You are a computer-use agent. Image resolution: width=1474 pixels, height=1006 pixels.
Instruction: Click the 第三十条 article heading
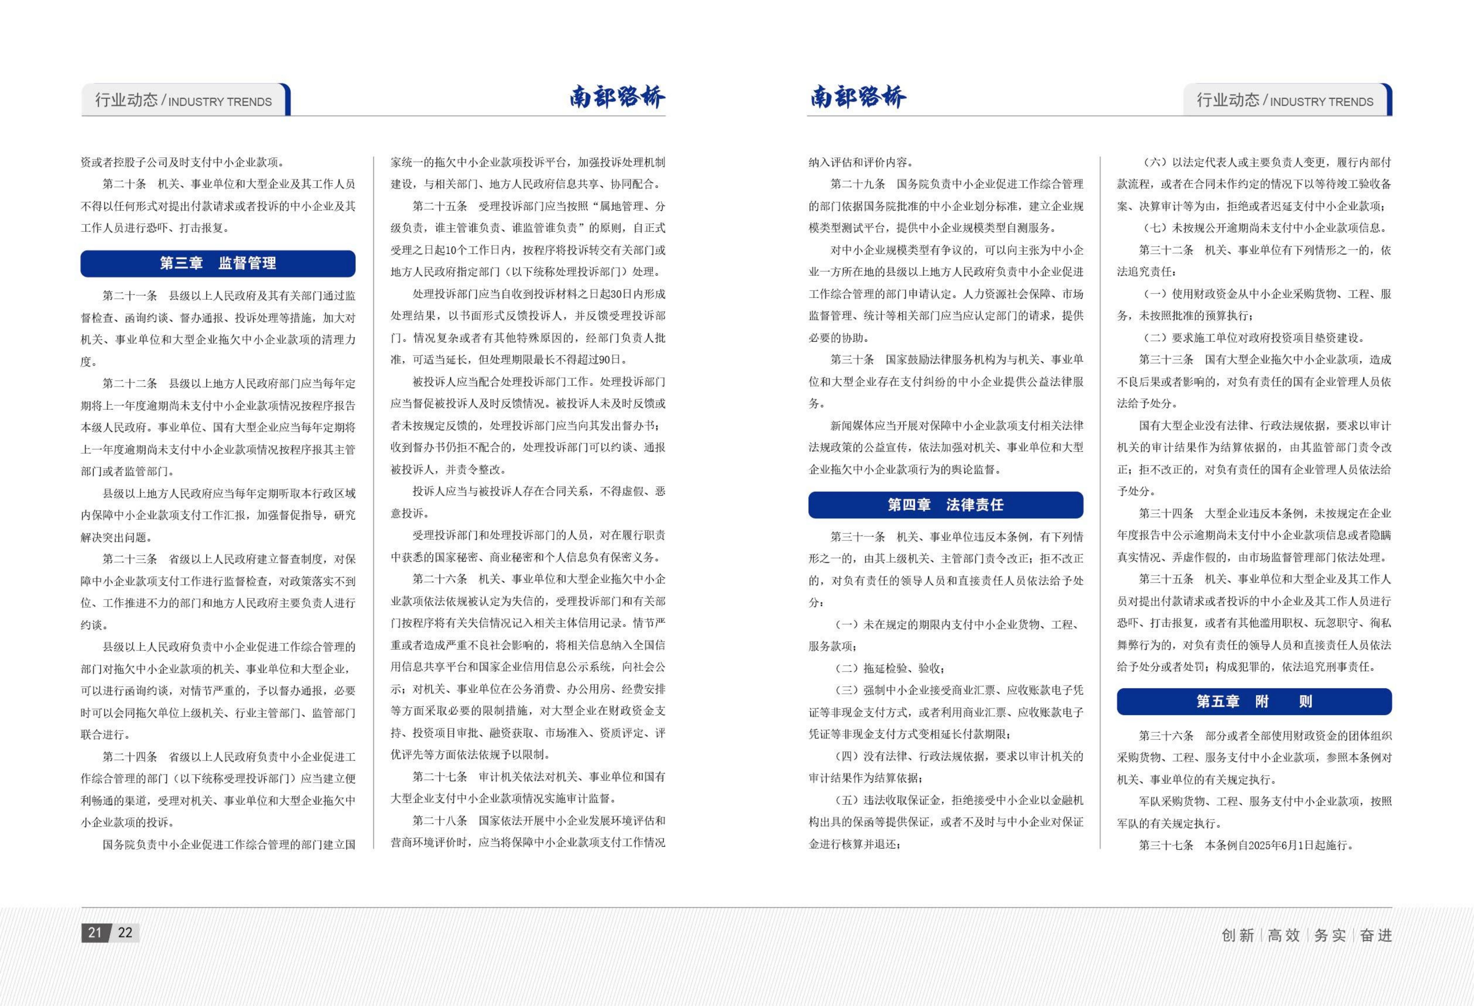pos(853,359)
